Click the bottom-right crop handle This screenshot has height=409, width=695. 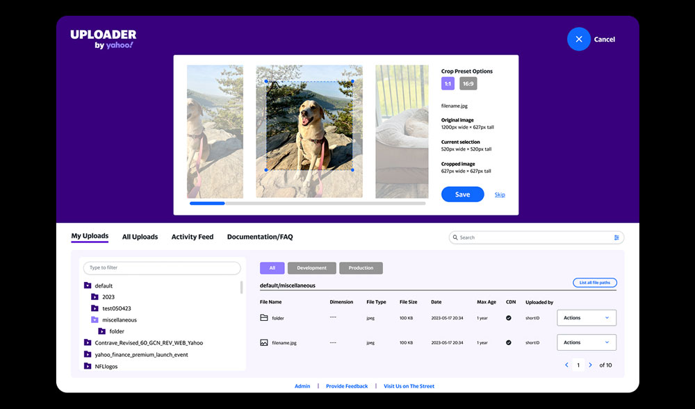(x=352, y=170)
